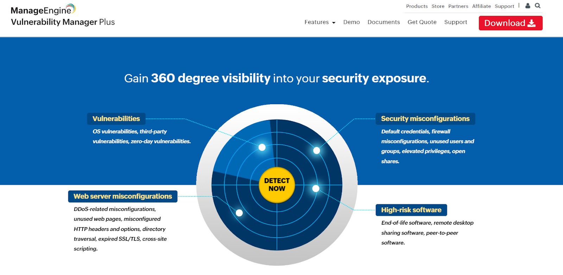This screenshot has width=563, height=275.
Task: Click the Vulnerabilities label box
Action: pyautogui.click(x=116, y=119)
